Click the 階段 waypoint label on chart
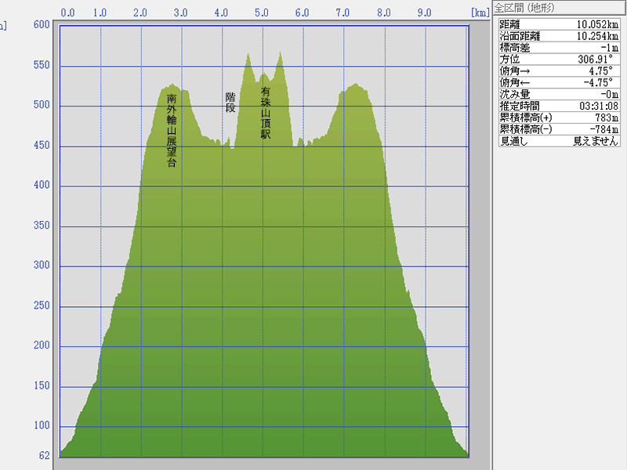 coord(230,102)
